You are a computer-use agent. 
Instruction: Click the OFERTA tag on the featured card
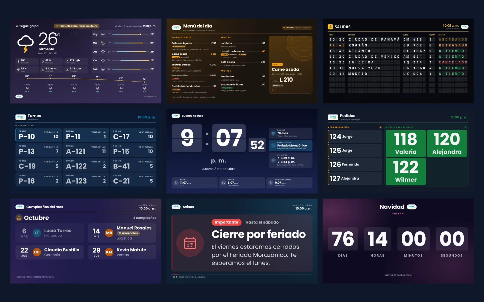277,64
